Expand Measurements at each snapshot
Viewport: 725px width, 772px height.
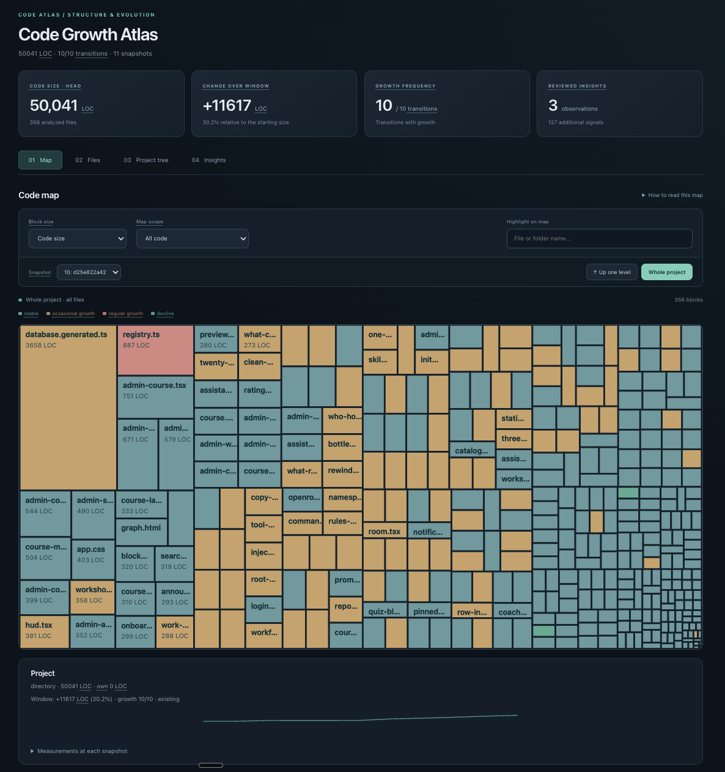(x=79, y=751)
